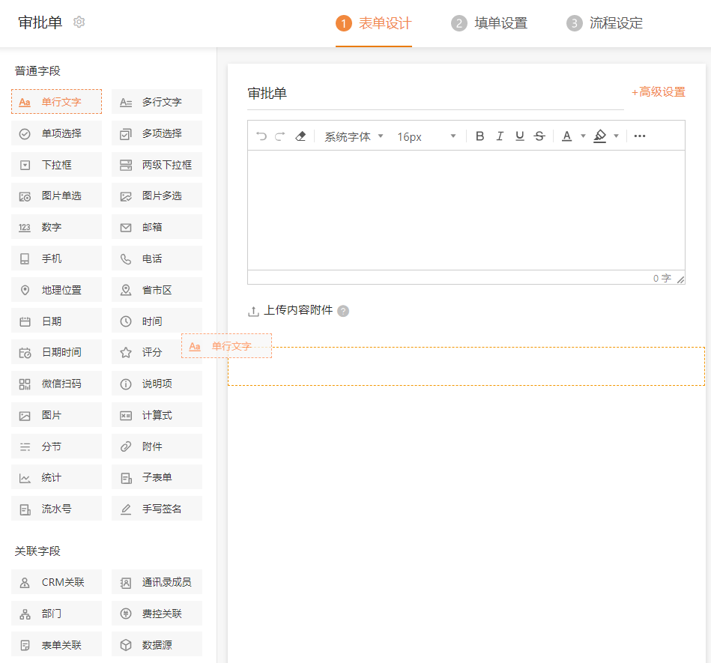Open the 系统字体 font family dropdown

(x=354, y=136)
